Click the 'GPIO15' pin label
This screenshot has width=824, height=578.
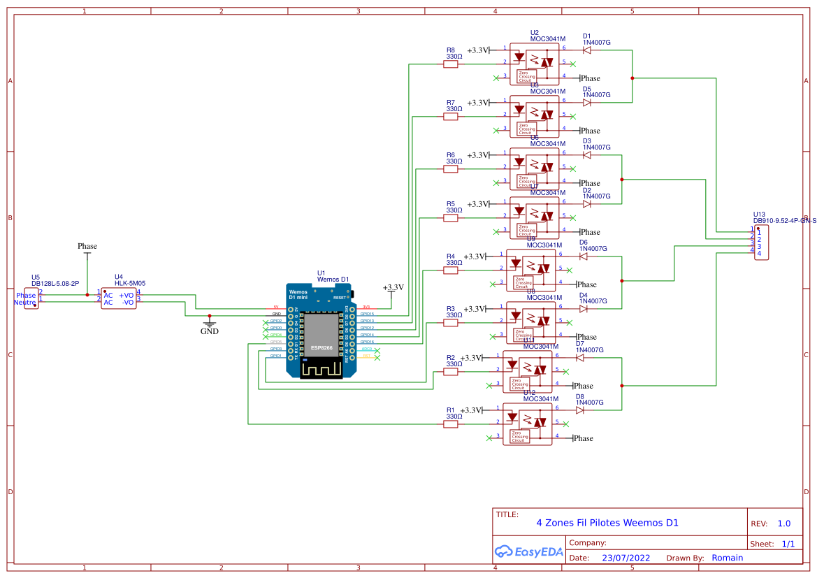[x=368, y=315]
